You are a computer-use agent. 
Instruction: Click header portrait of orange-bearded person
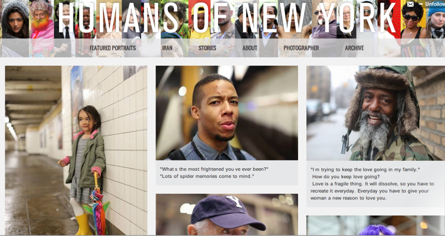point(42,28)
